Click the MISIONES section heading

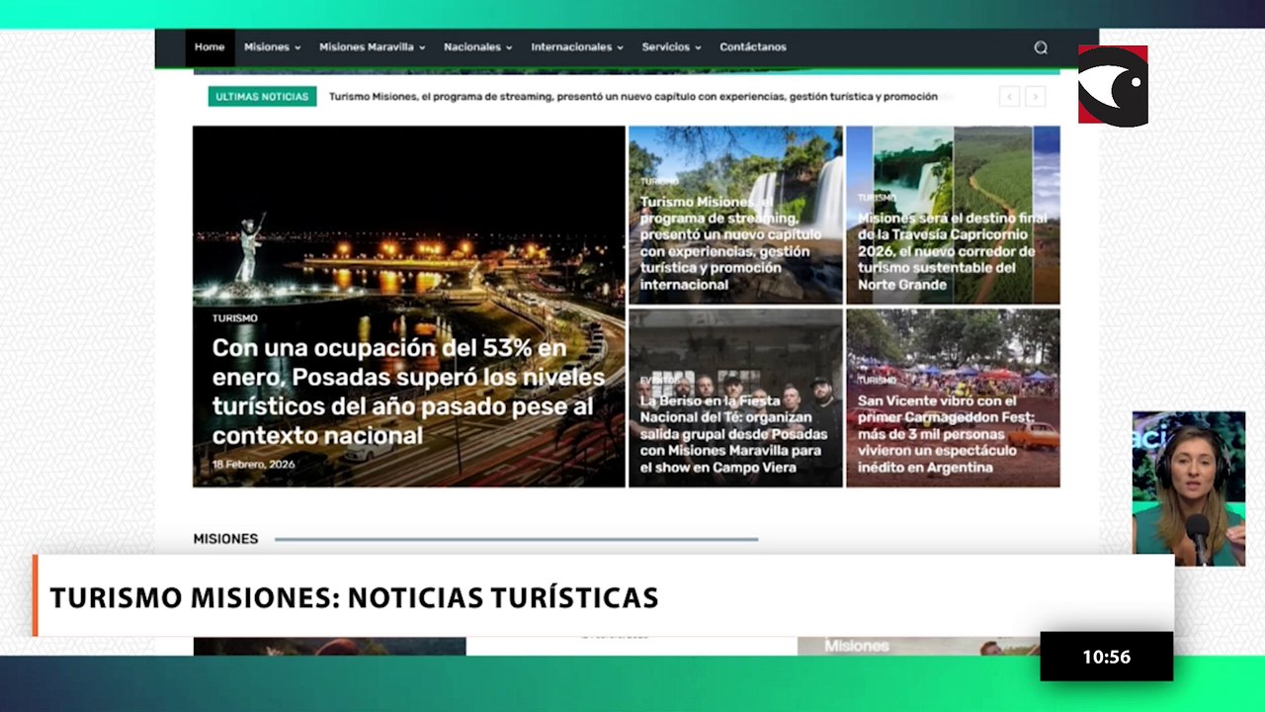(x=225, y=539)
